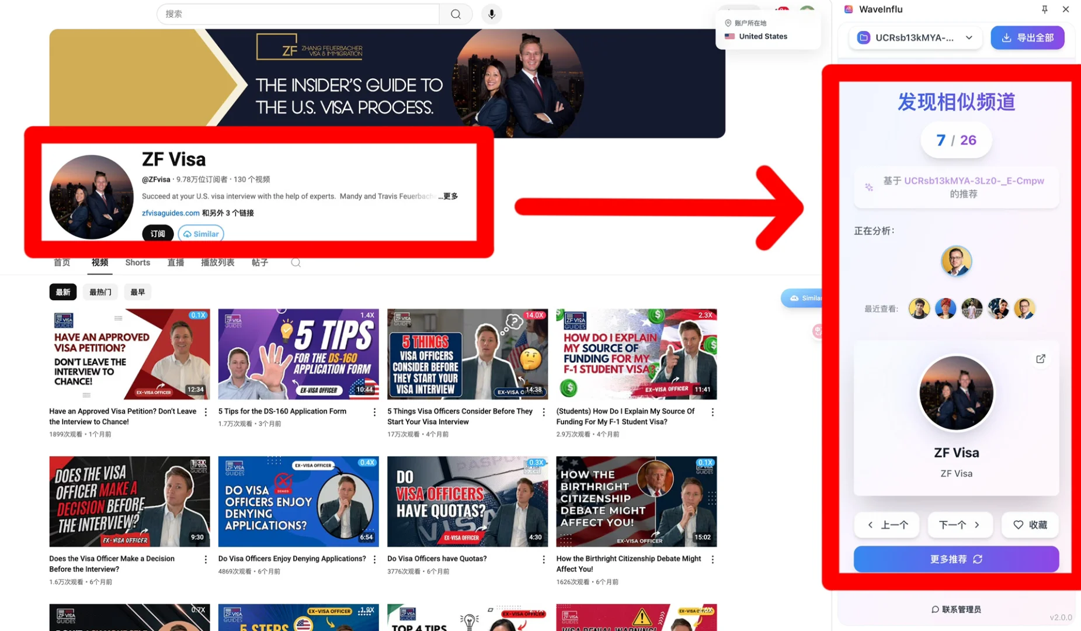The image size is (1081, 631).
Task: Select the 最新 sort chip
Action: click(x=62, y=292)
